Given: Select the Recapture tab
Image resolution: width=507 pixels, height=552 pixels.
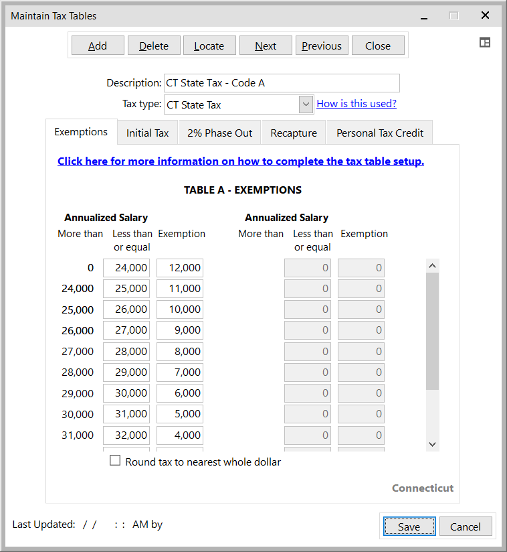Looking at the screenshot, I should pyautogui.click(x=294, y=133).
